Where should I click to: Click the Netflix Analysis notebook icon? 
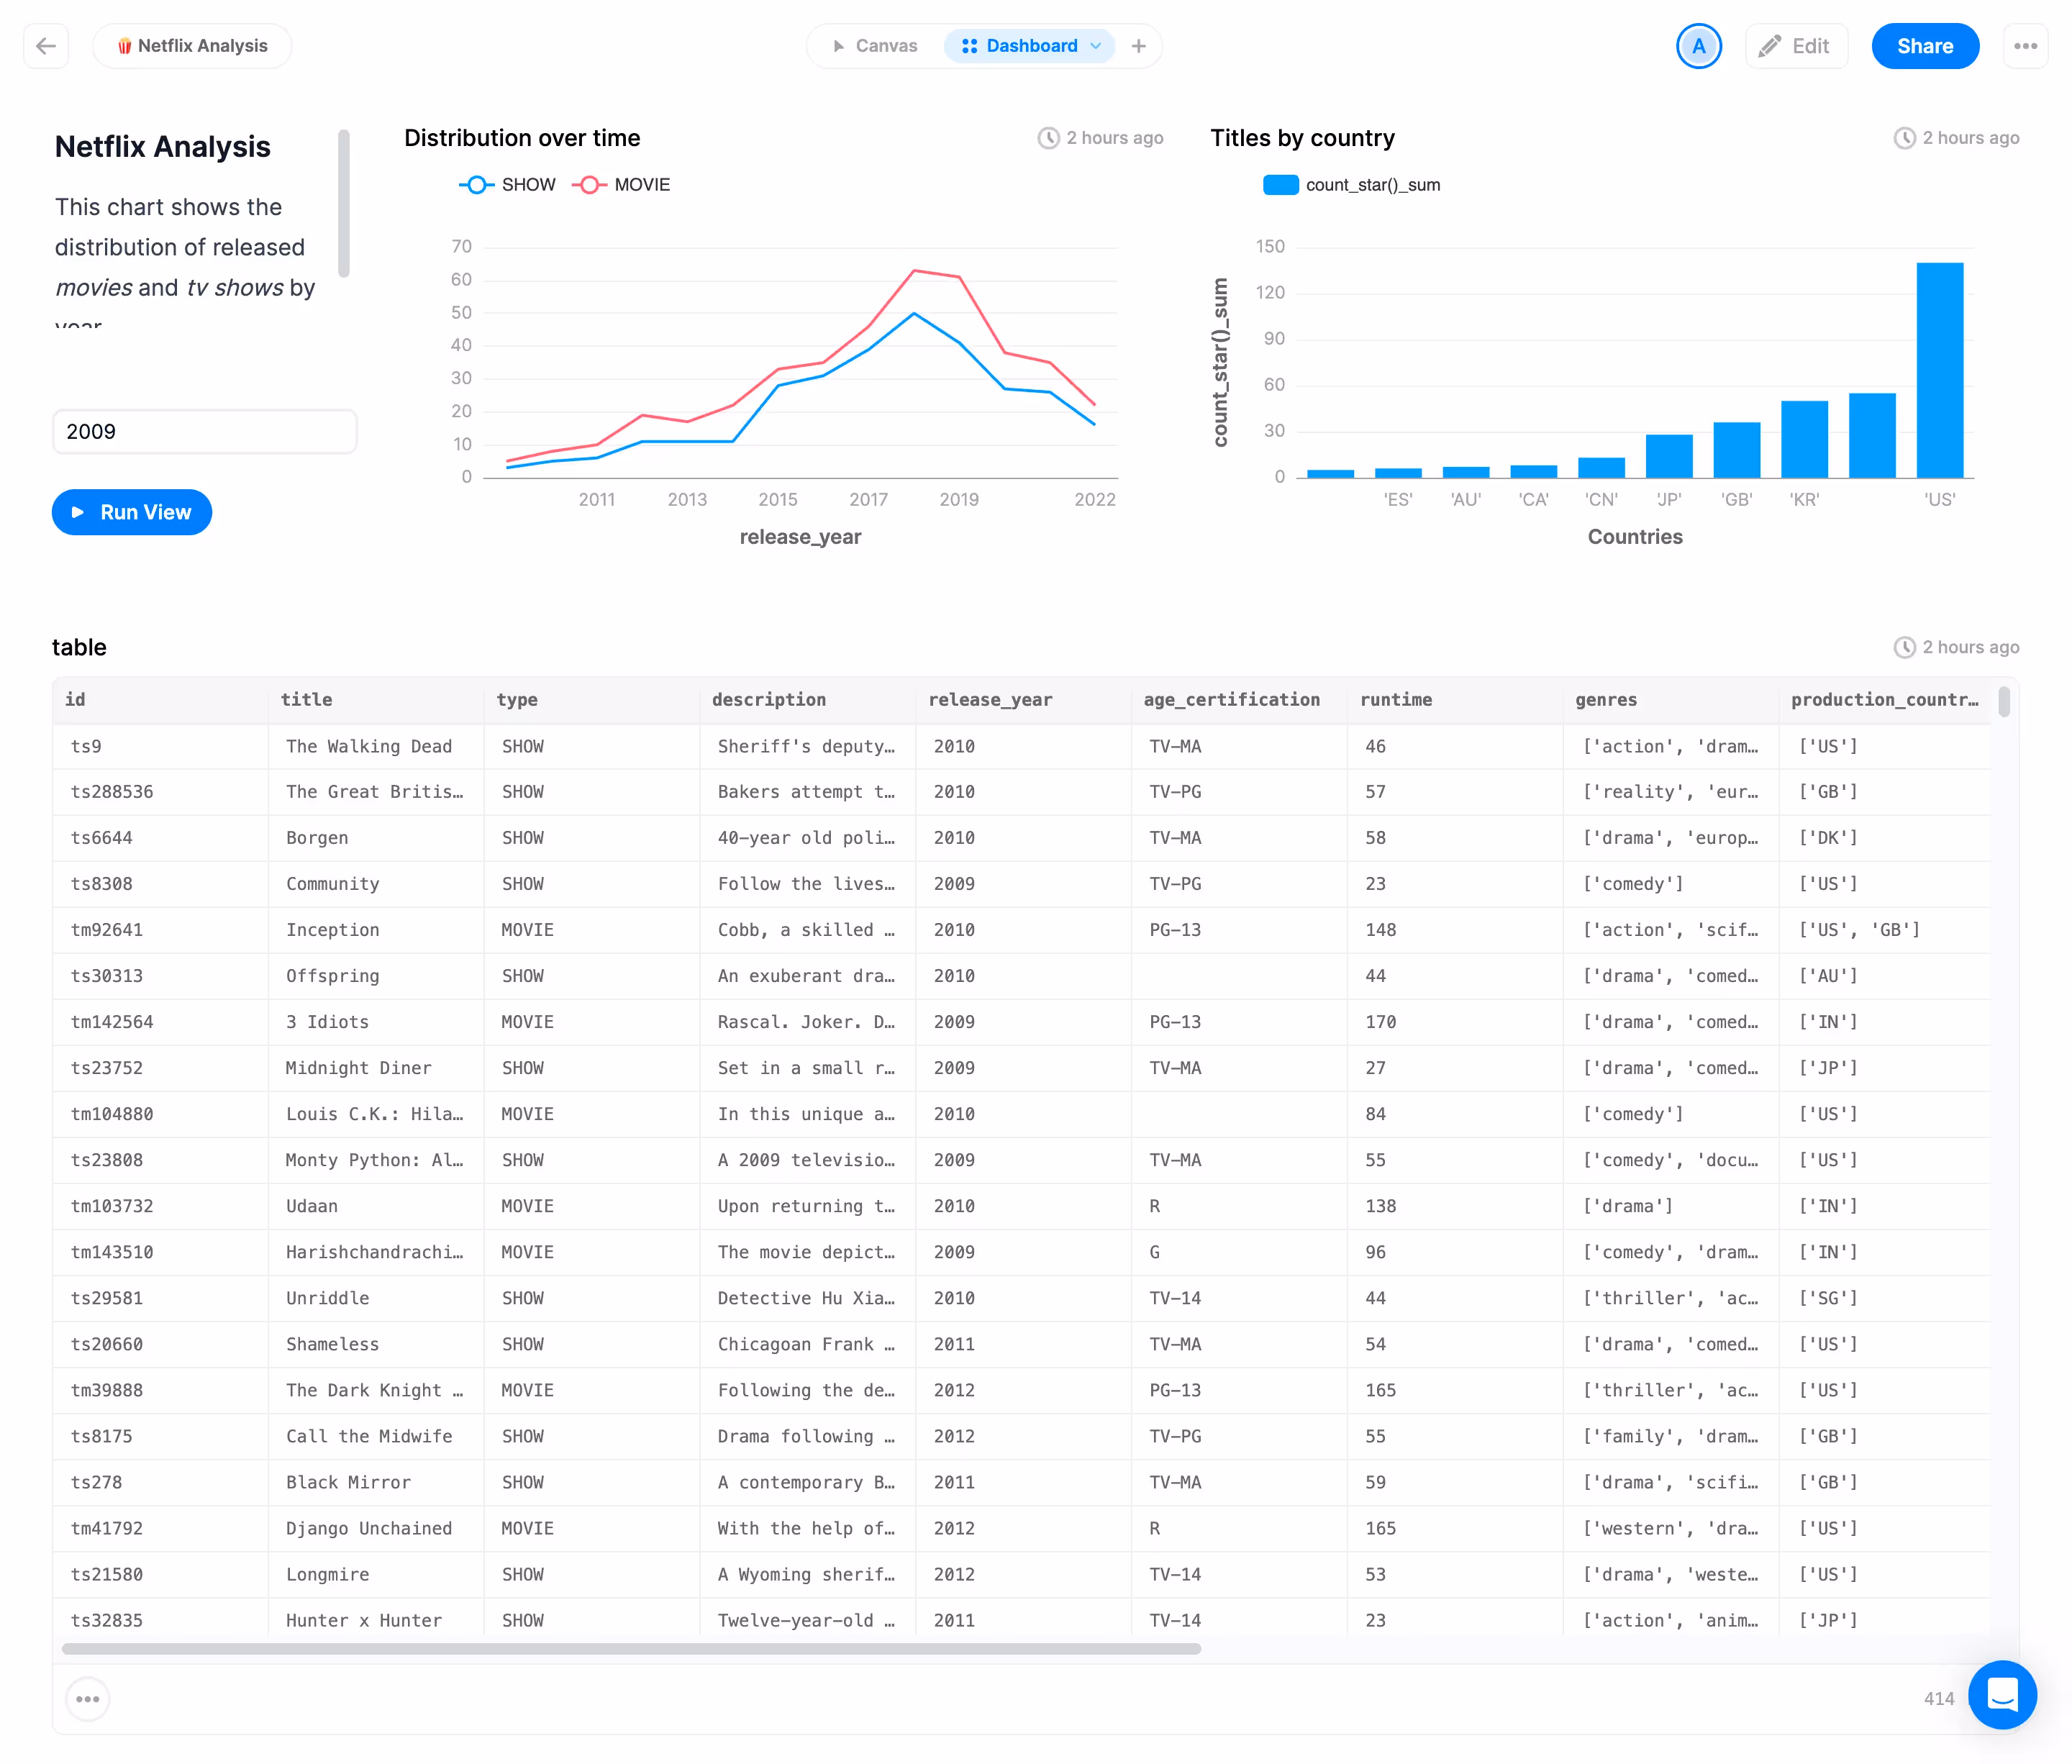click(124, 45)
